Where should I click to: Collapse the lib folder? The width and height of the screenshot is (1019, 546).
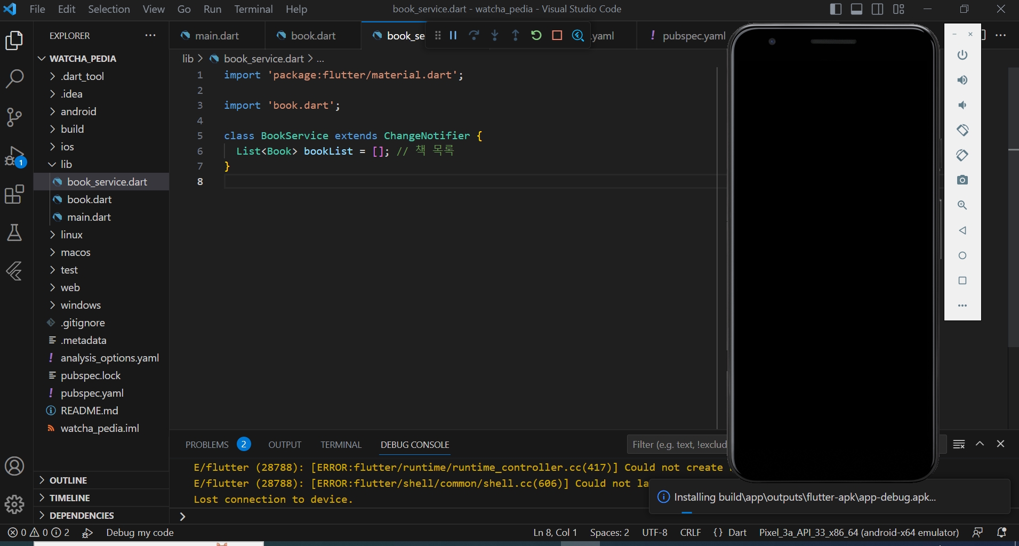101,164
